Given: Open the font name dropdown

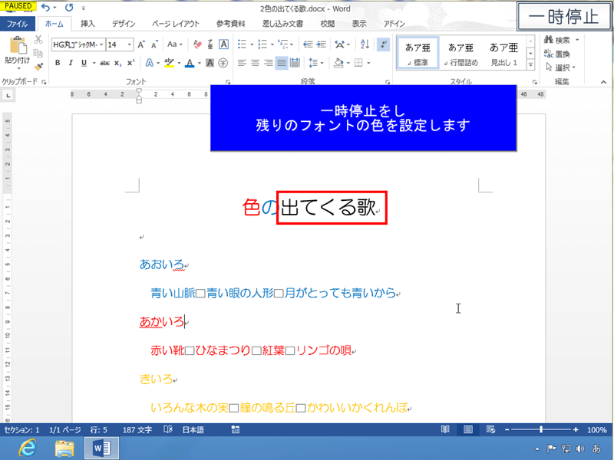Looking at the screenshot, I should click(102, 45).
